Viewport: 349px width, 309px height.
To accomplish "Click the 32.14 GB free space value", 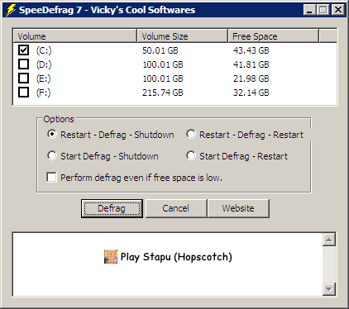I will [x=251, y=93].
